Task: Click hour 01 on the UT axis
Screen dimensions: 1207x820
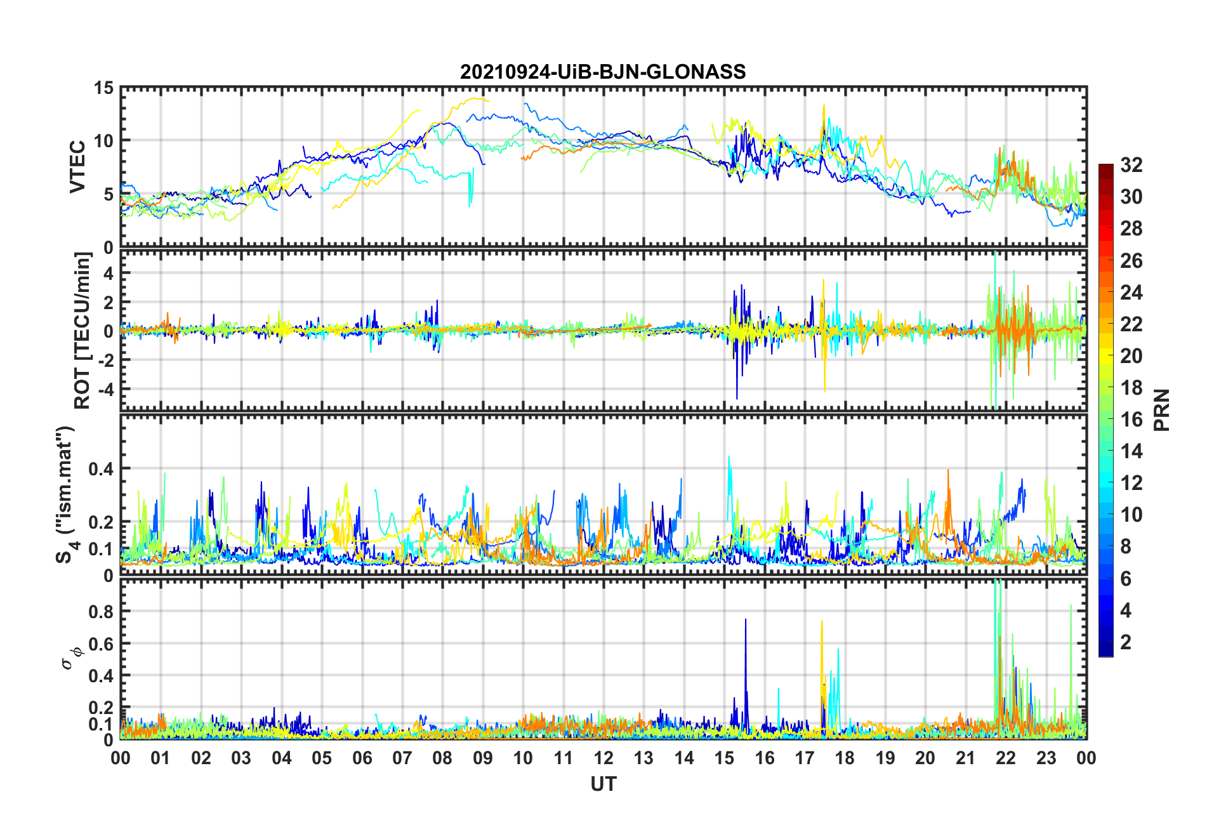Action: pos(161,758)
